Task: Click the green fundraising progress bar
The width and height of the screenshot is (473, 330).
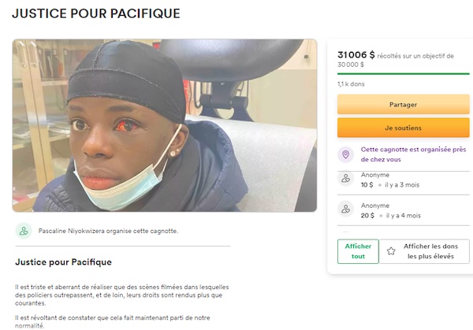Action: point(404,73)
